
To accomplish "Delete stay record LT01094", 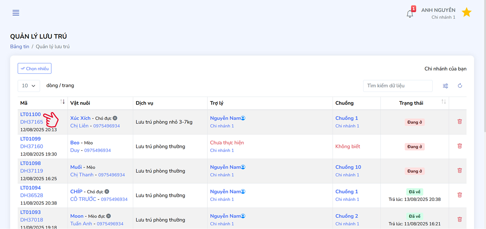I will pos(460,195).
